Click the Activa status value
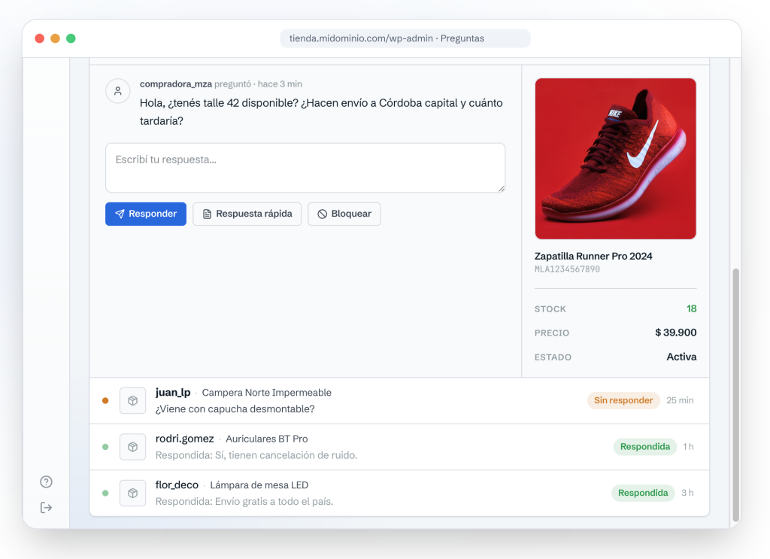 (x=681, y=357)
